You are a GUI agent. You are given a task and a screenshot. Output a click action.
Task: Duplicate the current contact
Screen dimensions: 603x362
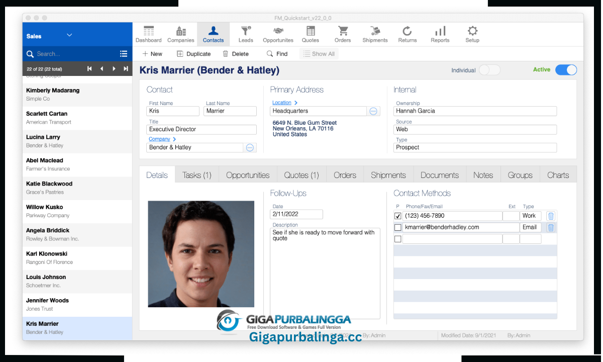194,54
